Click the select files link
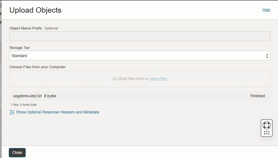This screenshot has height=158, width=278. (158, 79)
